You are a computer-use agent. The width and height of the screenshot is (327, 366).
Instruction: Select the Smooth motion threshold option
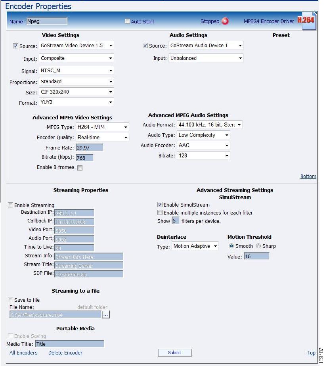tap(231, 246)
